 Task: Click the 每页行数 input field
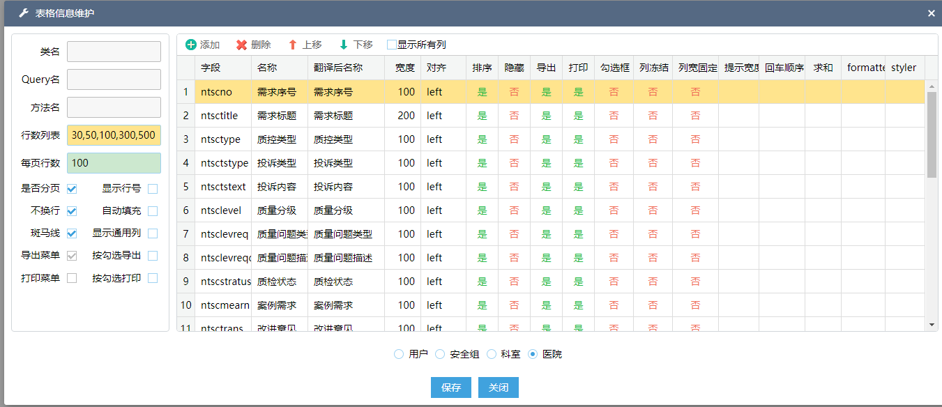click(x=114, y=163)
